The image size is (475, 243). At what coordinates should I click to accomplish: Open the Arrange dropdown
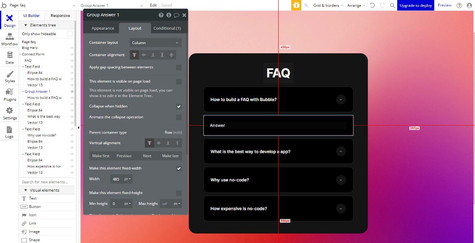pos(356,6)
